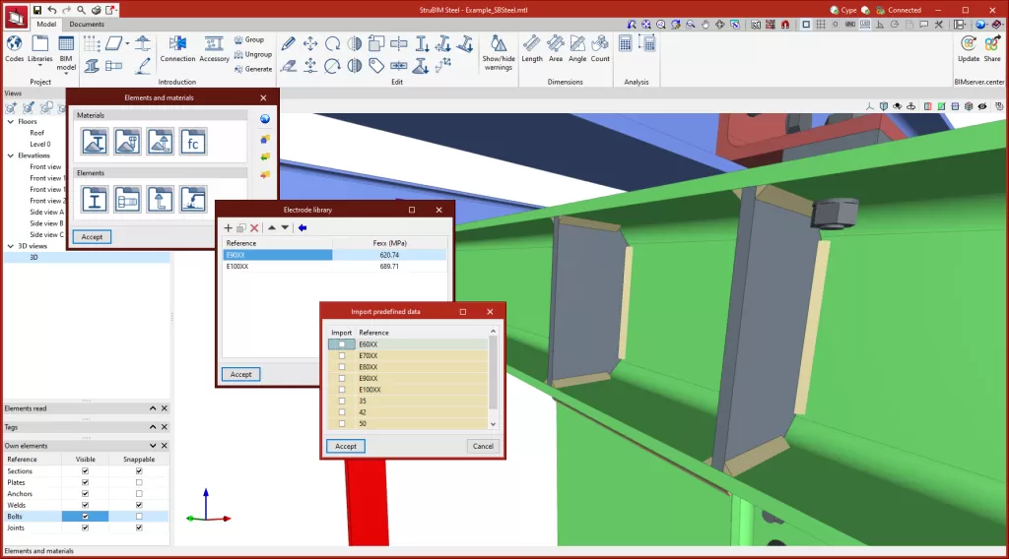Check the E90XX import checkbox

pyautogui.click(x=342, y=379)
